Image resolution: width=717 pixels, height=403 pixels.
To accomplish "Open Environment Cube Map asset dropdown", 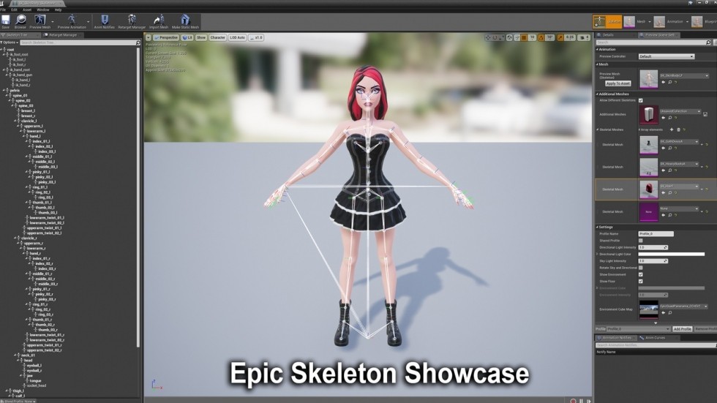I will click(684, 306).
